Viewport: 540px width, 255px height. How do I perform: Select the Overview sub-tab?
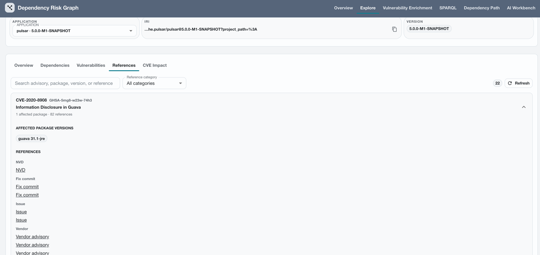point(24,65)
